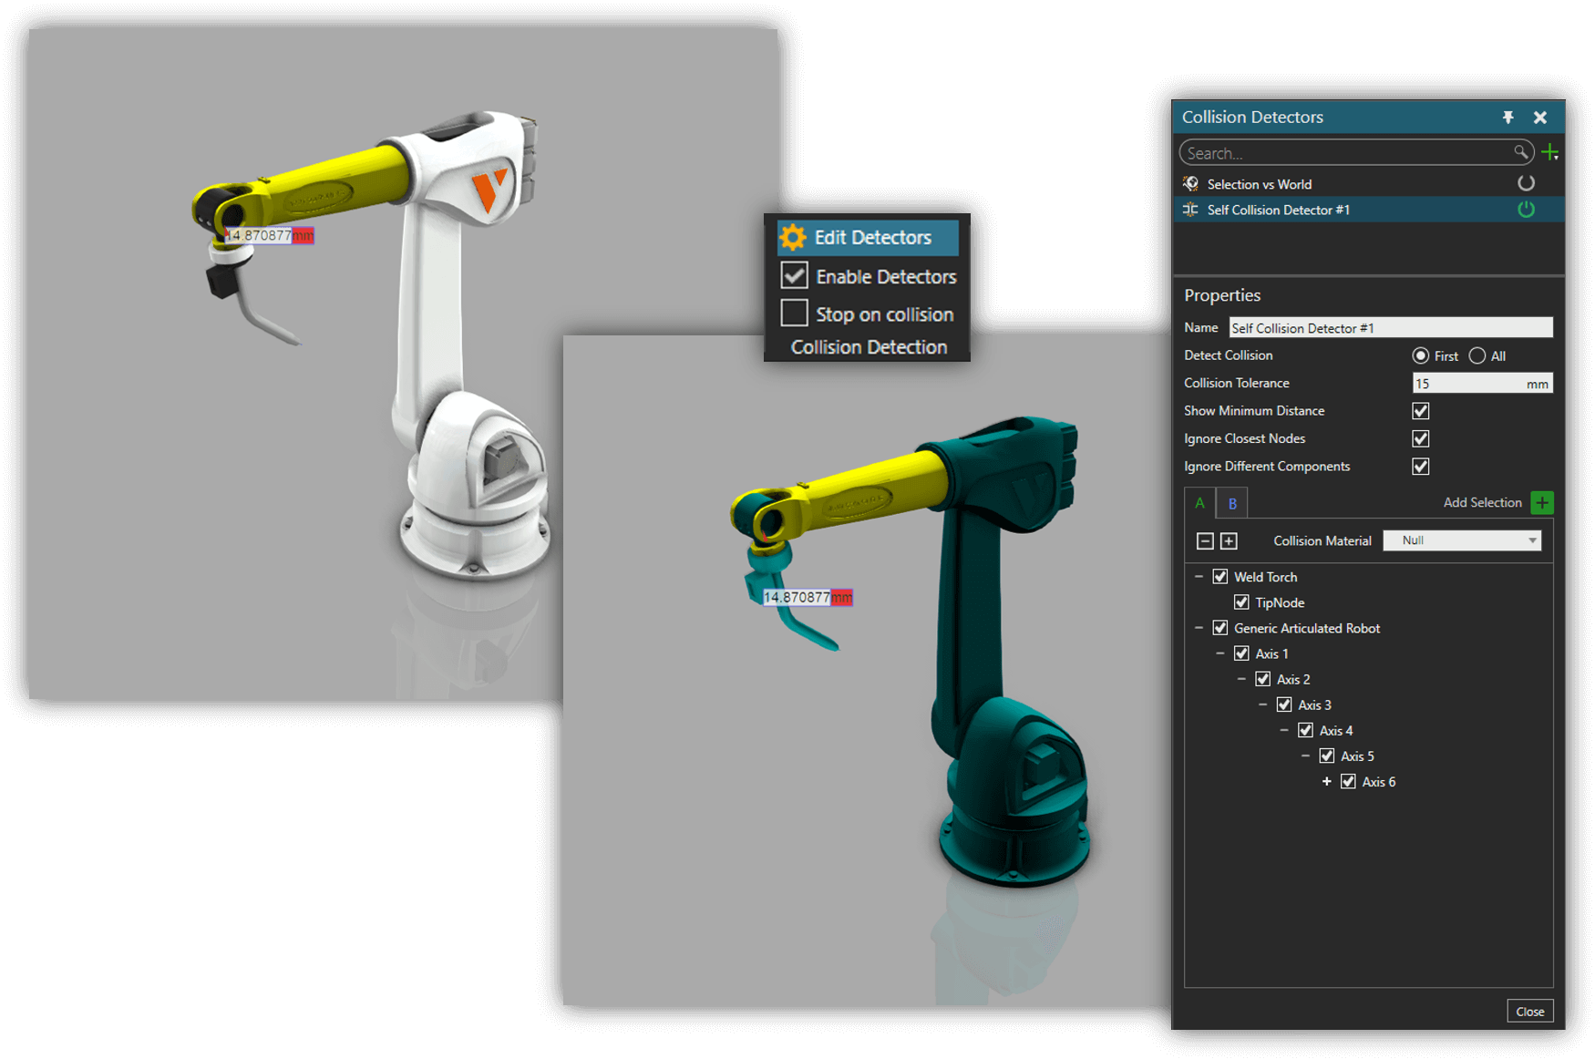Click the Edit Detectors gear icon
Screen dimensions: 1595x1059
793,237
